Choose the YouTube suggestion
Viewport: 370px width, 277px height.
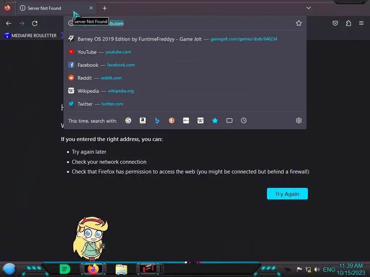pyautogui.click(x=185, y=52)
